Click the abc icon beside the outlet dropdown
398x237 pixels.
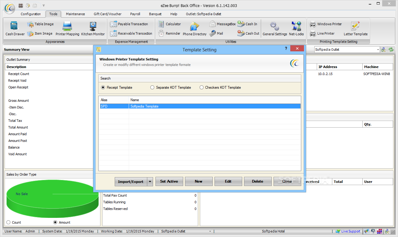click(x=384, y=50)
